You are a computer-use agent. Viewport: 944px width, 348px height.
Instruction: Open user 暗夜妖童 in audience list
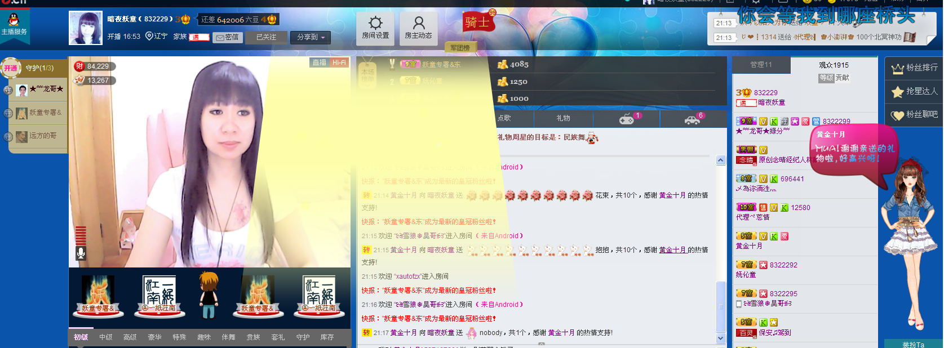(772, 103)
